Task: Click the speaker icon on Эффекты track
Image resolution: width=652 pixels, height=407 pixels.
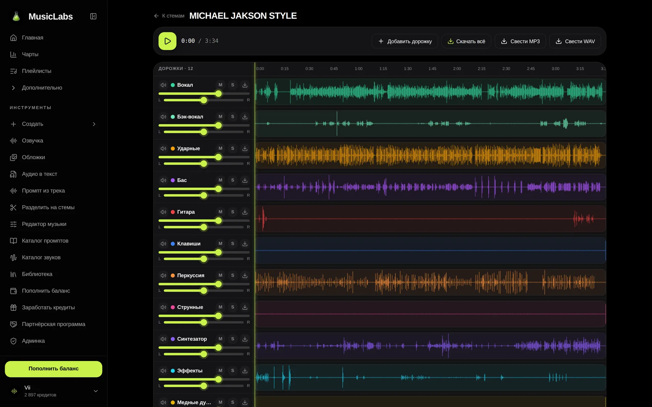Action: [x=163, y=371]
